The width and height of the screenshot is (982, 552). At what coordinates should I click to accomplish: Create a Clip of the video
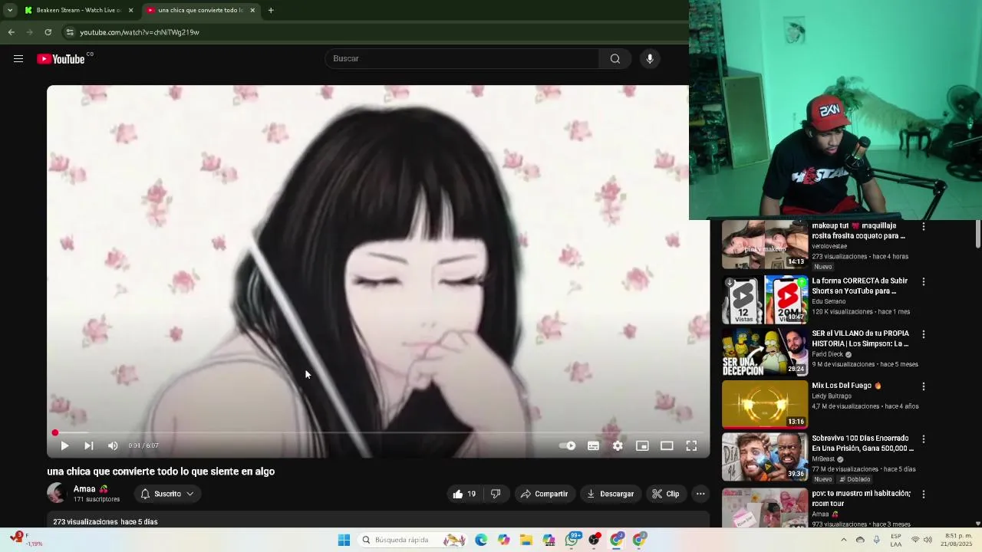[x=666, y=494]
